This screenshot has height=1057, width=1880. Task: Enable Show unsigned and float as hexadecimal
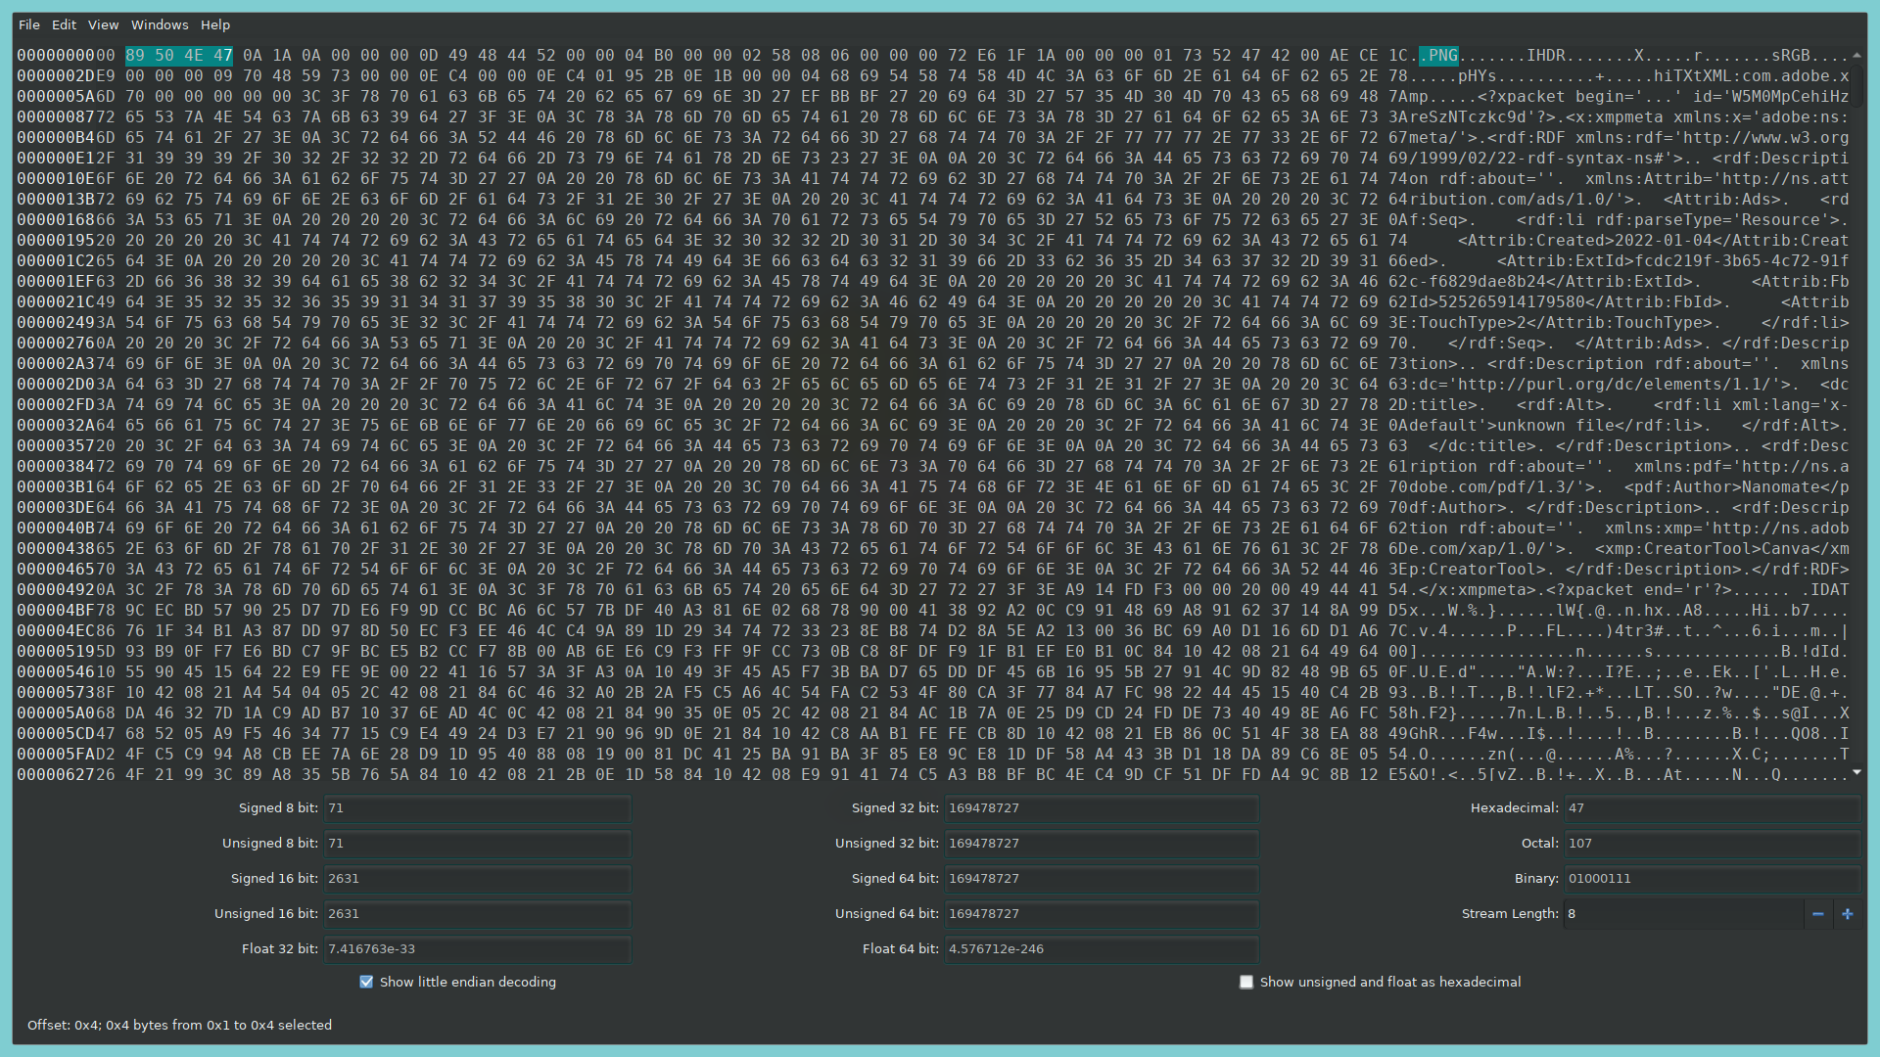point(1246,982)
